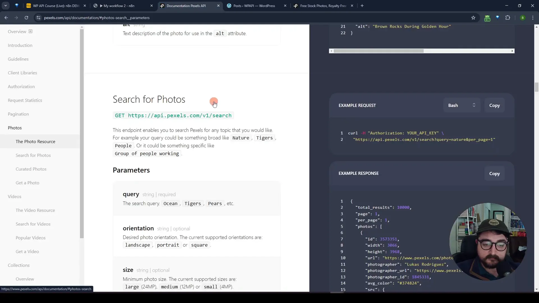This screenshot has height=303, width=539.
Task: Click the query parameter name
Action: coord(131,194)
